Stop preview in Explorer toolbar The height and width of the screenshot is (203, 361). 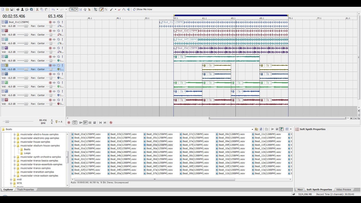click(277, 129)
